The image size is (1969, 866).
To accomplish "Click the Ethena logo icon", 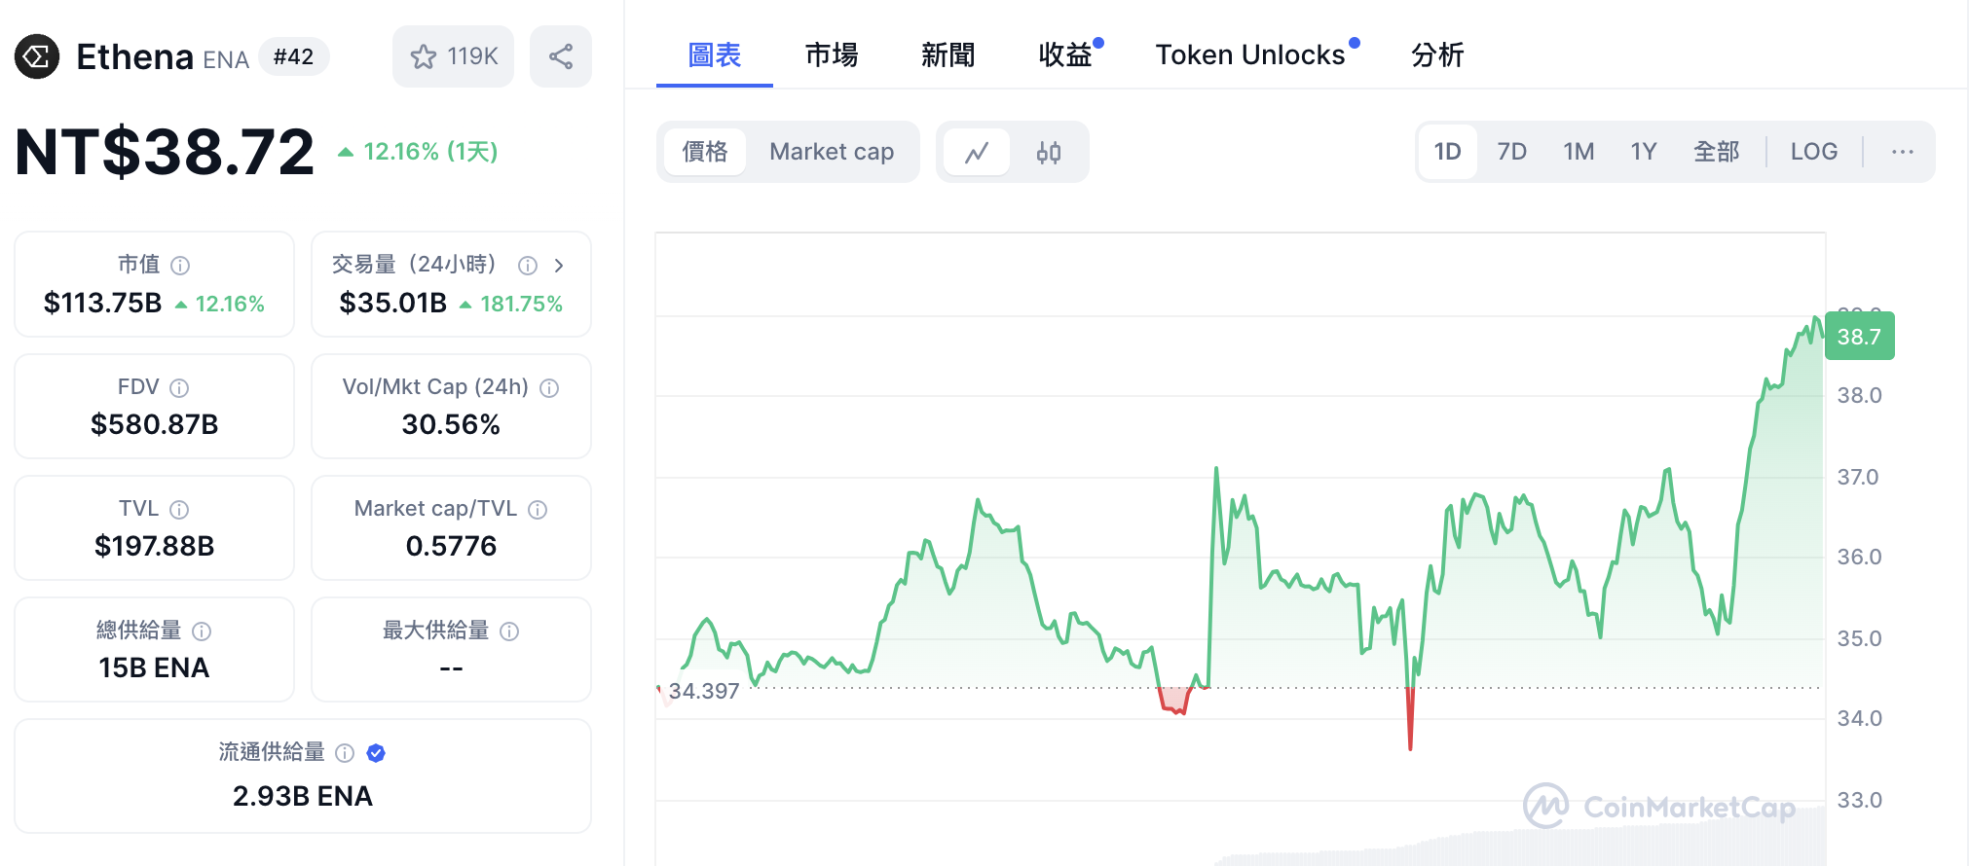I will pos(35,56).
